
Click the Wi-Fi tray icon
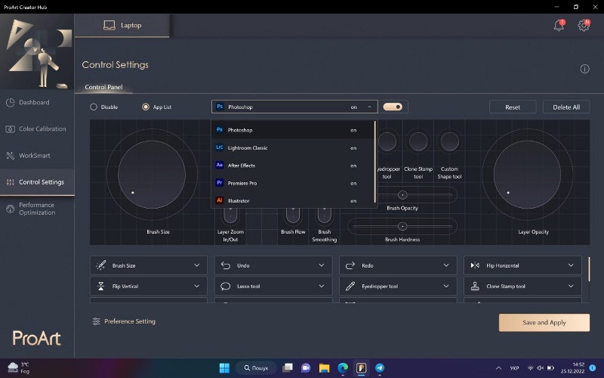click(531, 368)
